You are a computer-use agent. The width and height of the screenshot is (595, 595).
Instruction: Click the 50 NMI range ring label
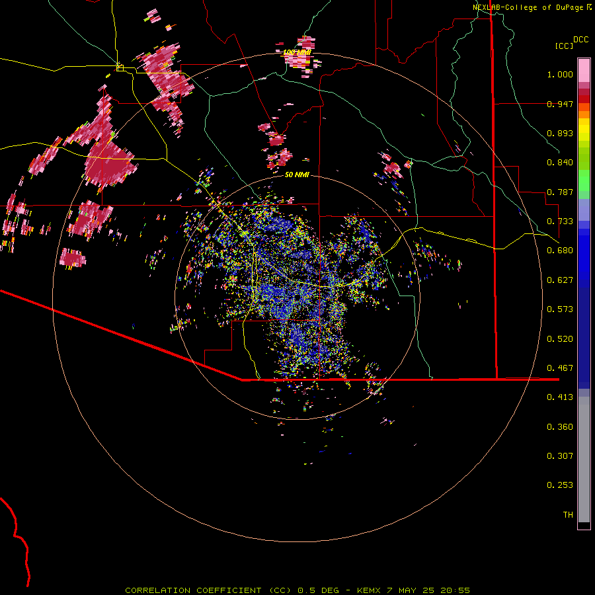click(297, 175)
